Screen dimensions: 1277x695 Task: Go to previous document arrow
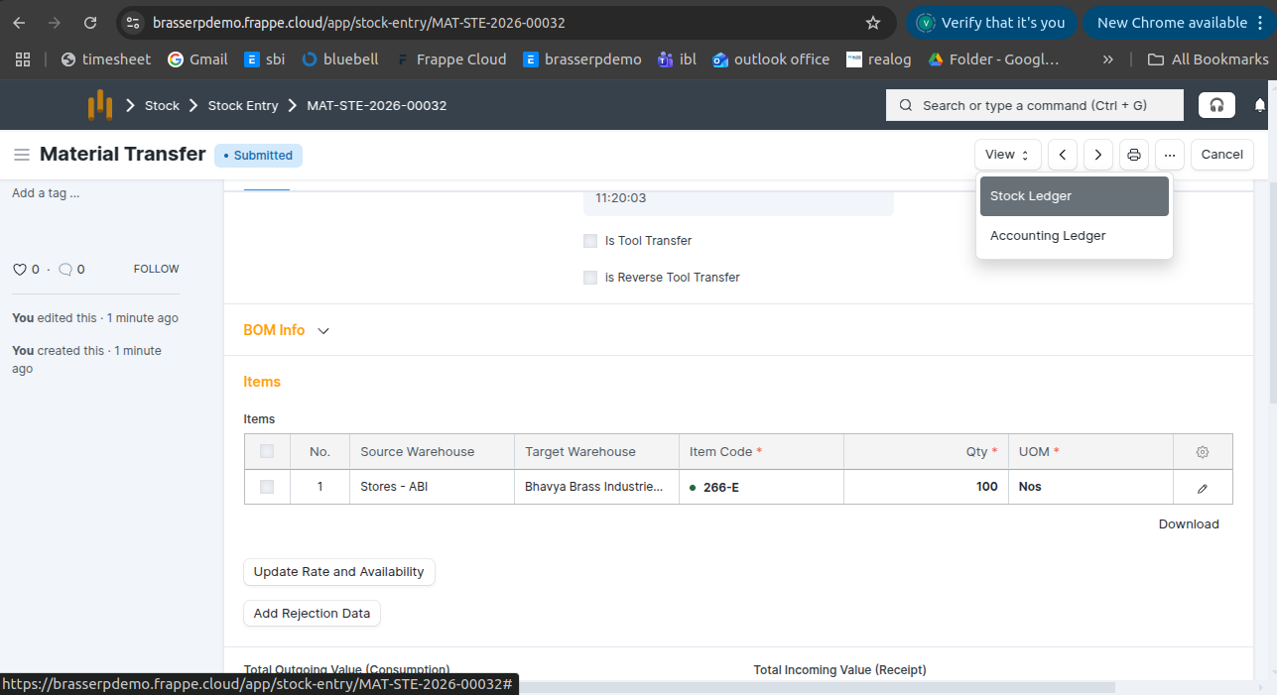pyautogui.click(x=1063, y=155)
